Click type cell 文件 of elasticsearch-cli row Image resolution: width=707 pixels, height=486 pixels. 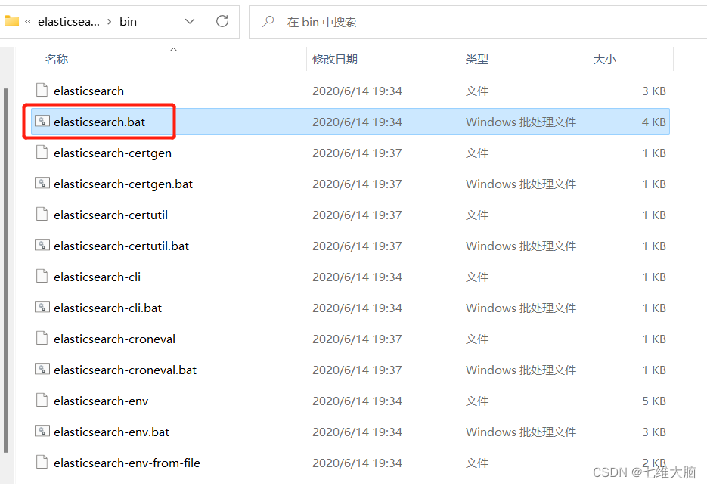click(477, 277)
